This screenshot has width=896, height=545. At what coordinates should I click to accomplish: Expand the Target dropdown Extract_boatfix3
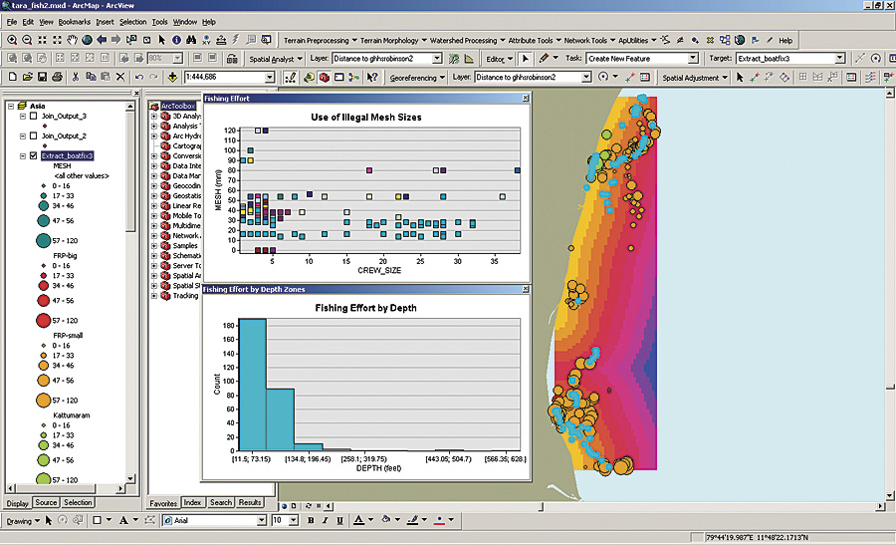[840, 59]
